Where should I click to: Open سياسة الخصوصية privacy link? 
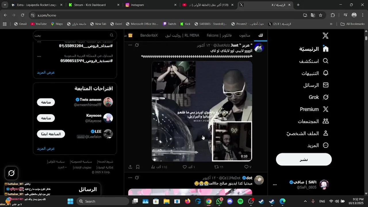(x=81, y=162)
